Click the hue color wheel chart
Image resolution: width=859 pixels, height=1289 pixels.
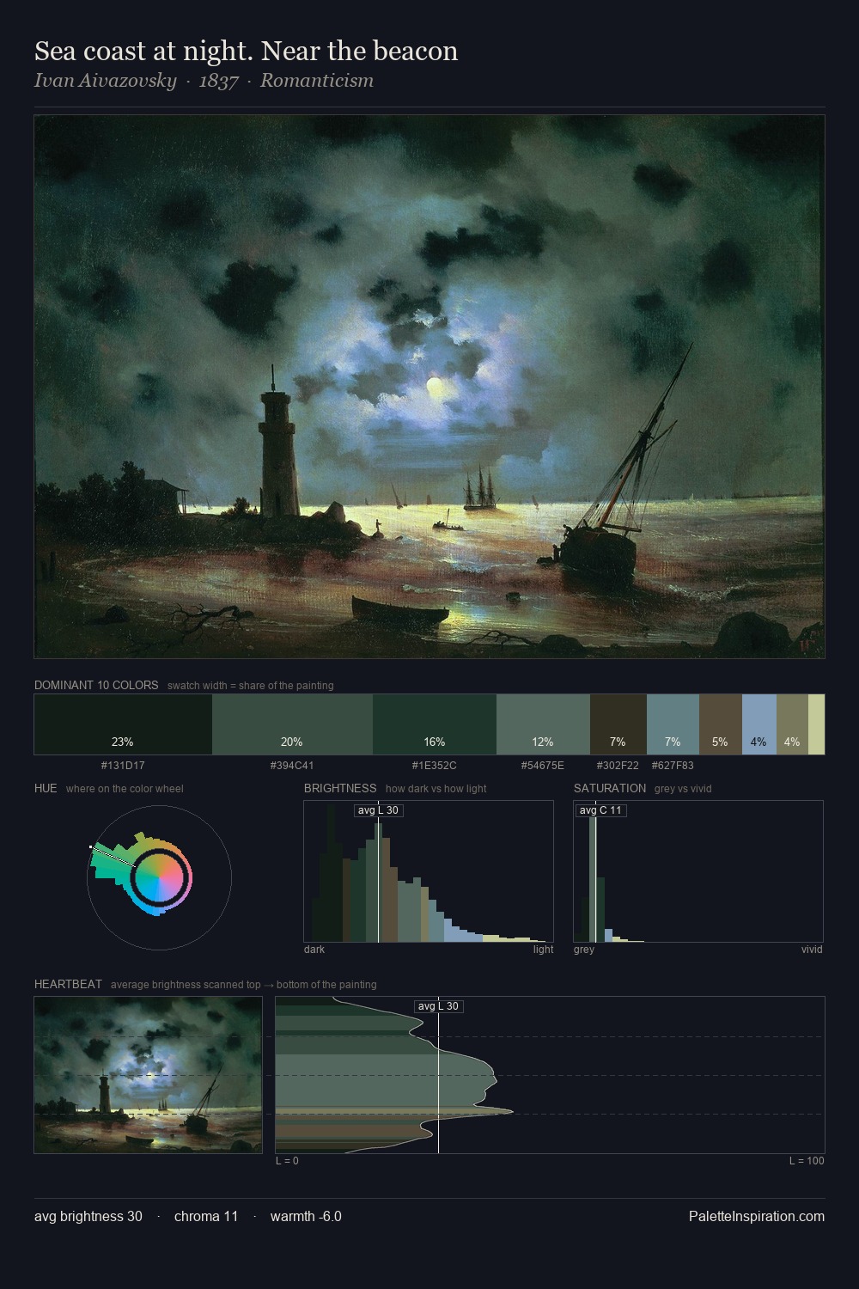click(159, 877)
